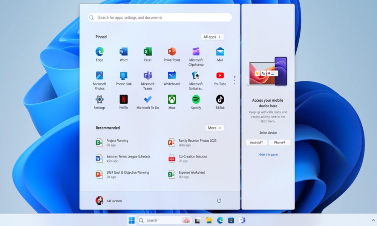Open Microsoft Store from taskbar

tap(231, 220)
